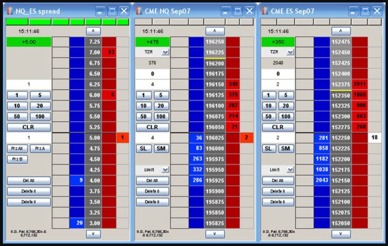
Task: Expand the TZR account dropdown in CME ES
Action: (291, 52)
